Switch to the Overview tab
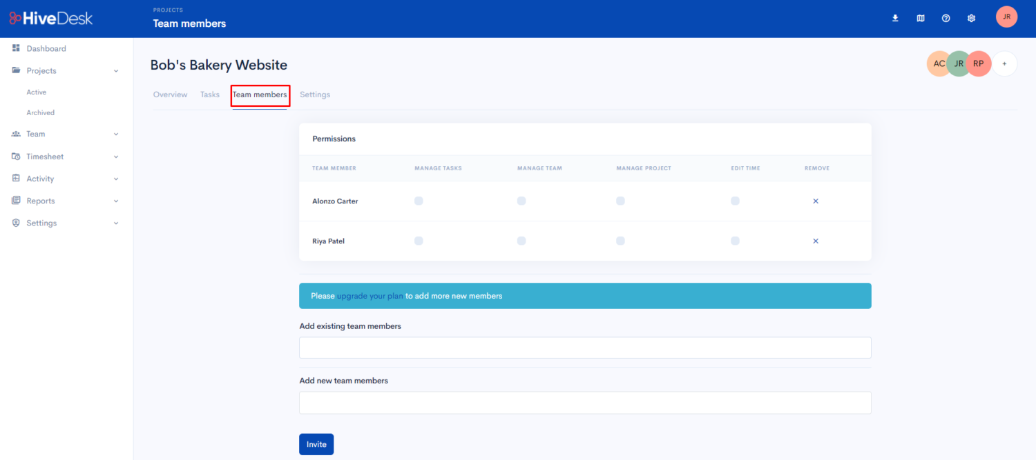 tap(170, 94)
